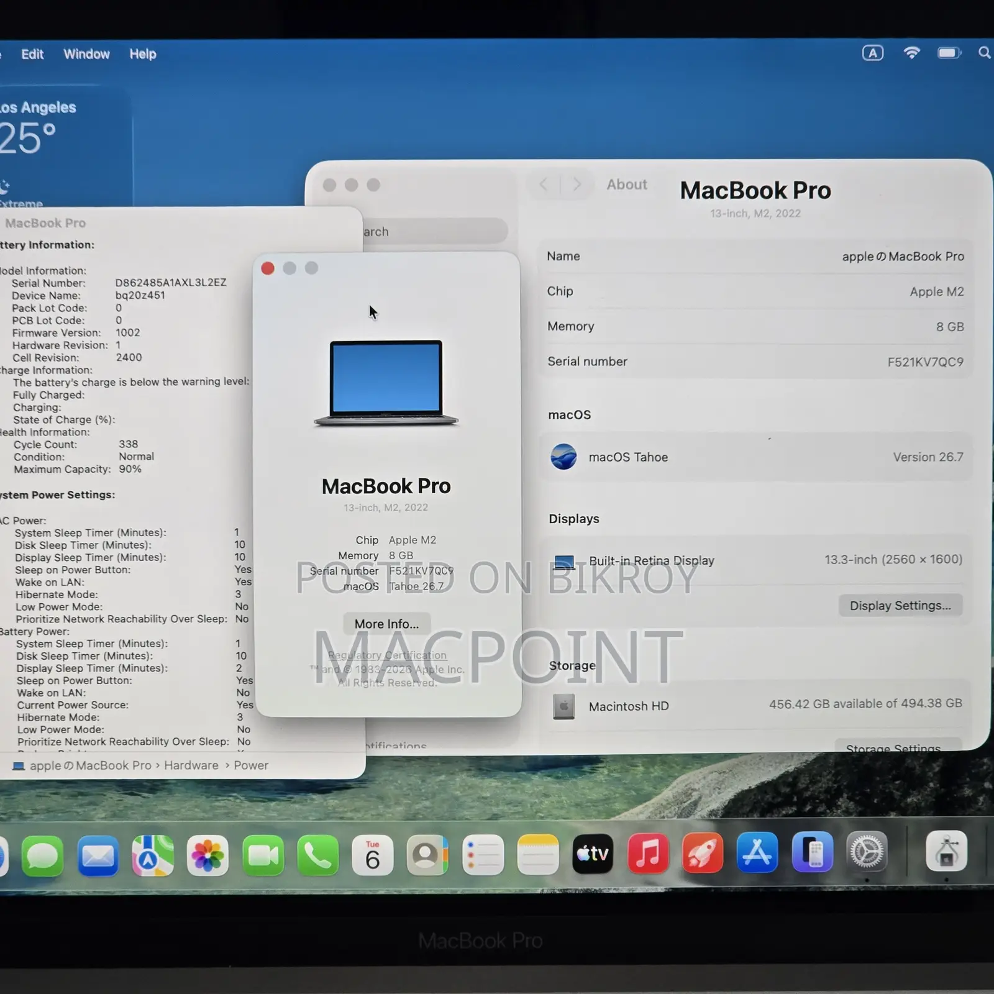Check the battery status menu icon
Viewport: 994px width, 994px height.
(x=949, y=53)
